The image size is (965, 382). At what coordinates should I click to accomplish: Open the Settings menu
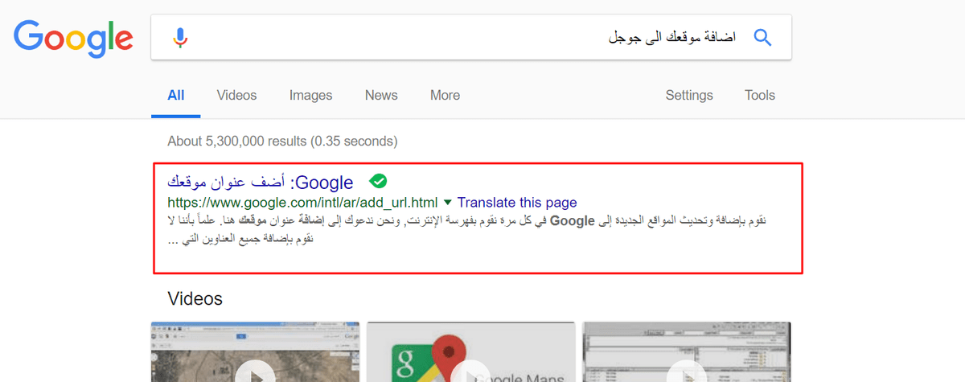(689, 95)
